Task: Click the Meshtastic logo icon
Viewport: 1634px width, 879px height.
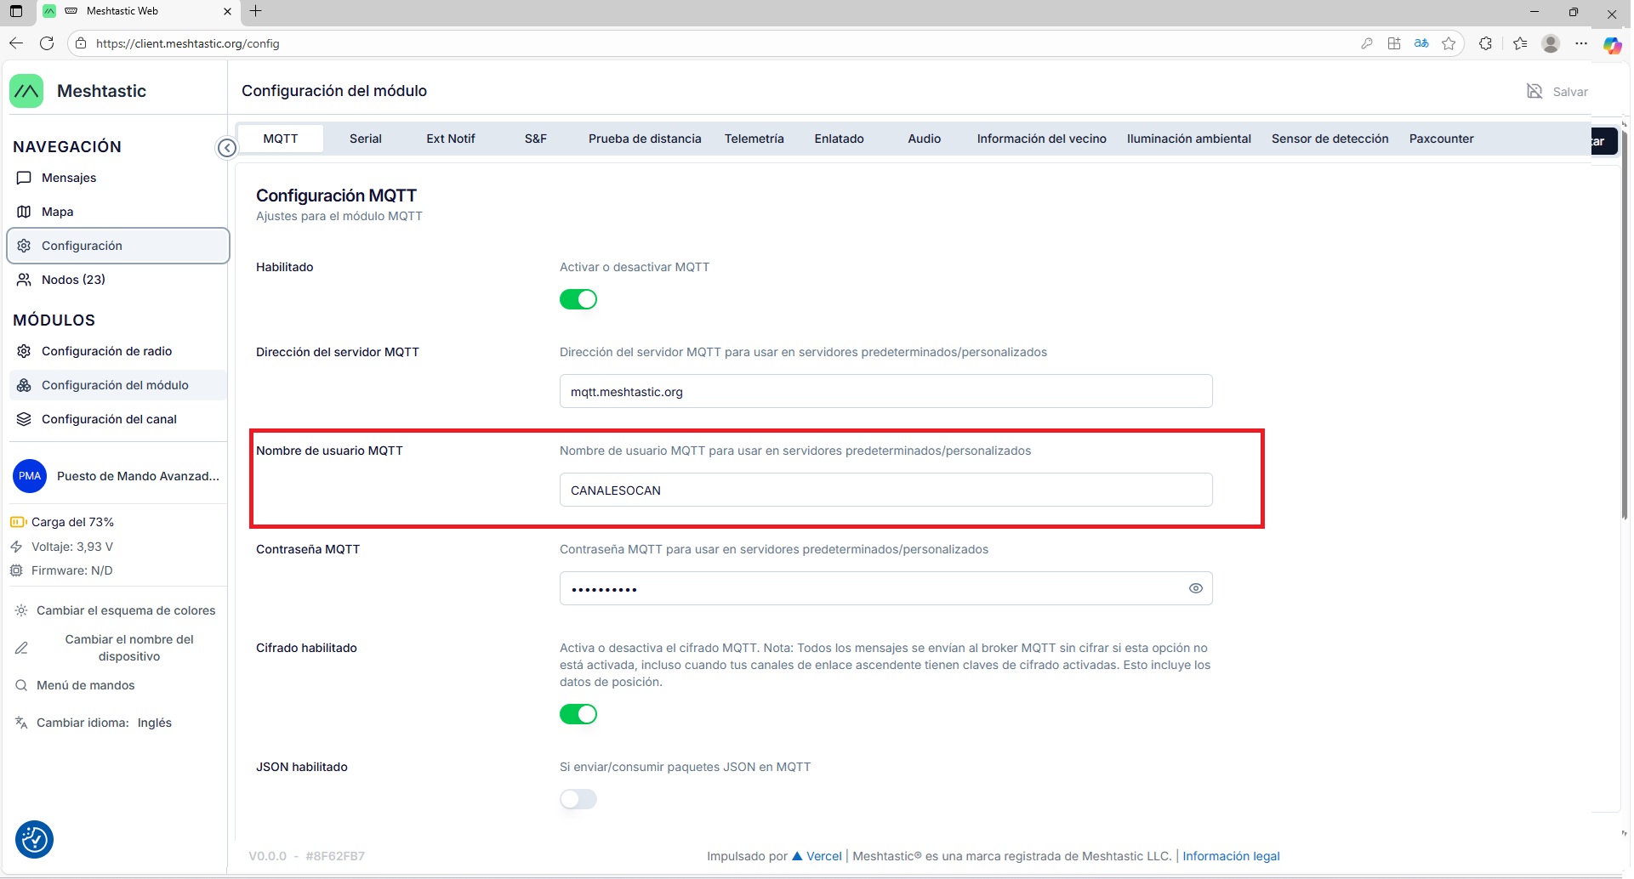Action: pos(26,91)
